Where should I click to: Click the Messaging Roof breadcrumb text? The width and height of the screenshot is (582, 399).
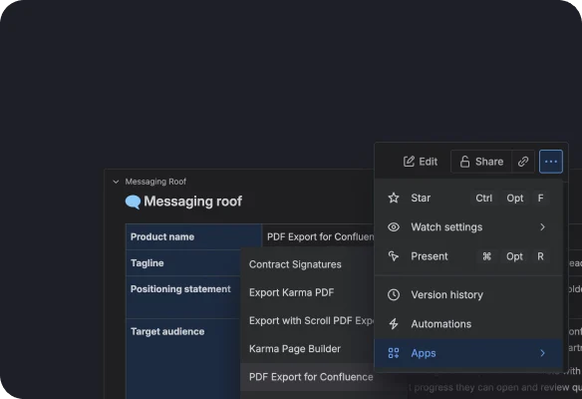(x=155, y=182)
